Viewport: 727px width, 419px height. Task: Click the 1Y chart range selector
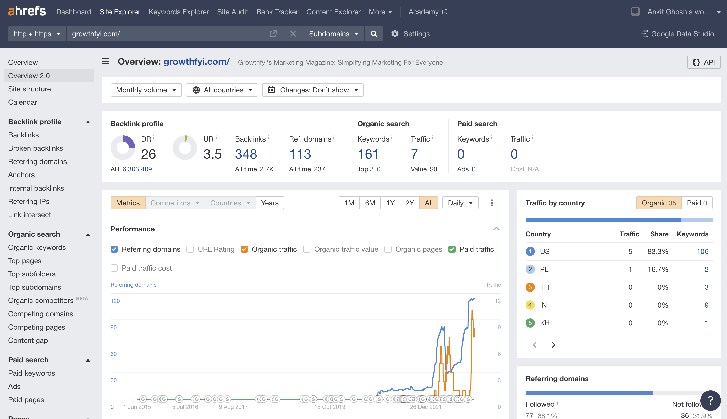390,203
